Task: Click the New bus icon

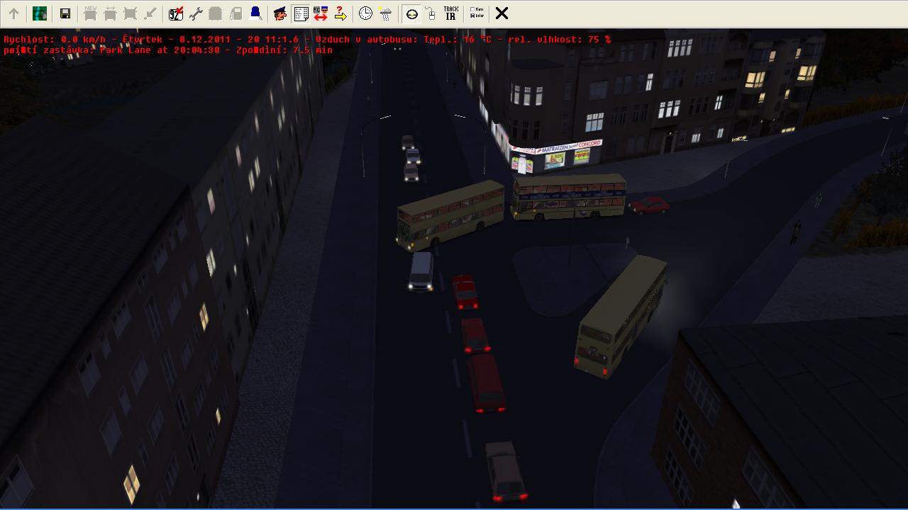Action: pos(90,13)
